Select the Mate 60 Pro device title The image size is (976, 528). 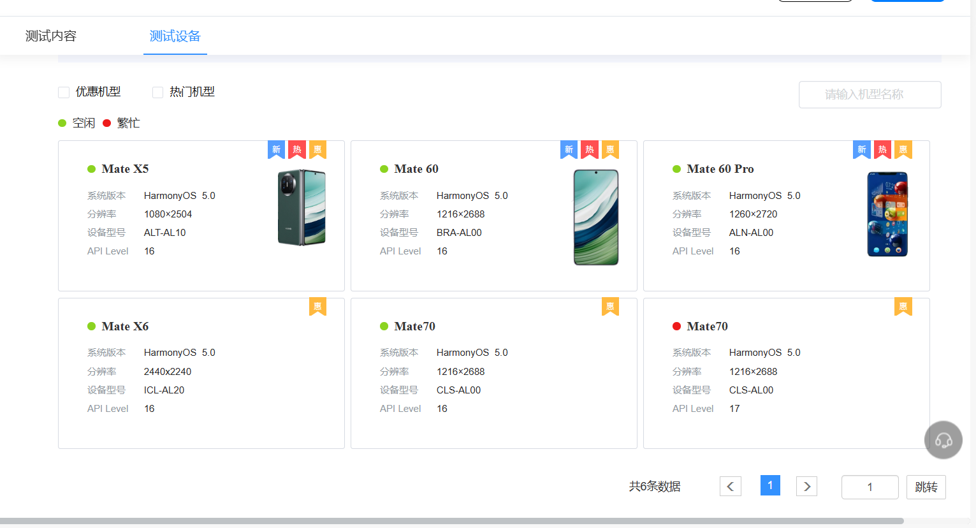720,169
